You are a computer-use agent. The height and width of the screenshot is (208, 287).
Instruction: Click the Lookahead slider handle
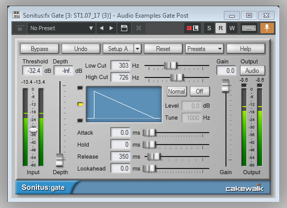pyautogui.click(x=149, y=168)
